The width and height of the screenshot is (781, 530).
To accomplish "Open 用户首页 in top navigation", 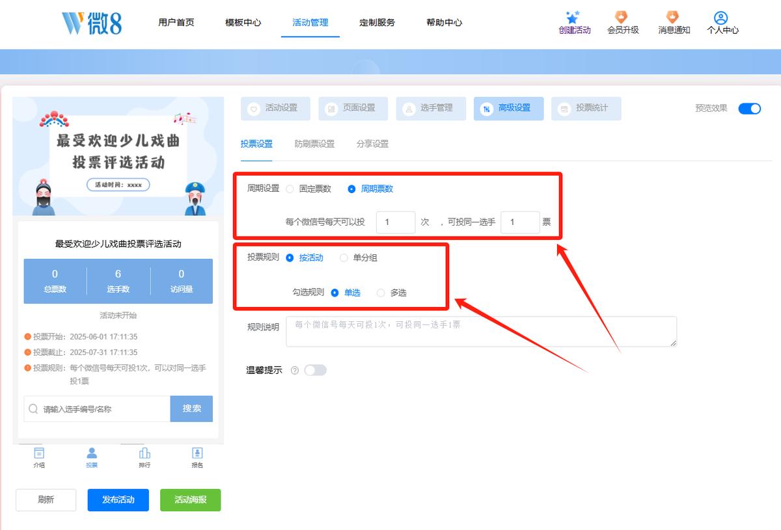I will point(176,22).
